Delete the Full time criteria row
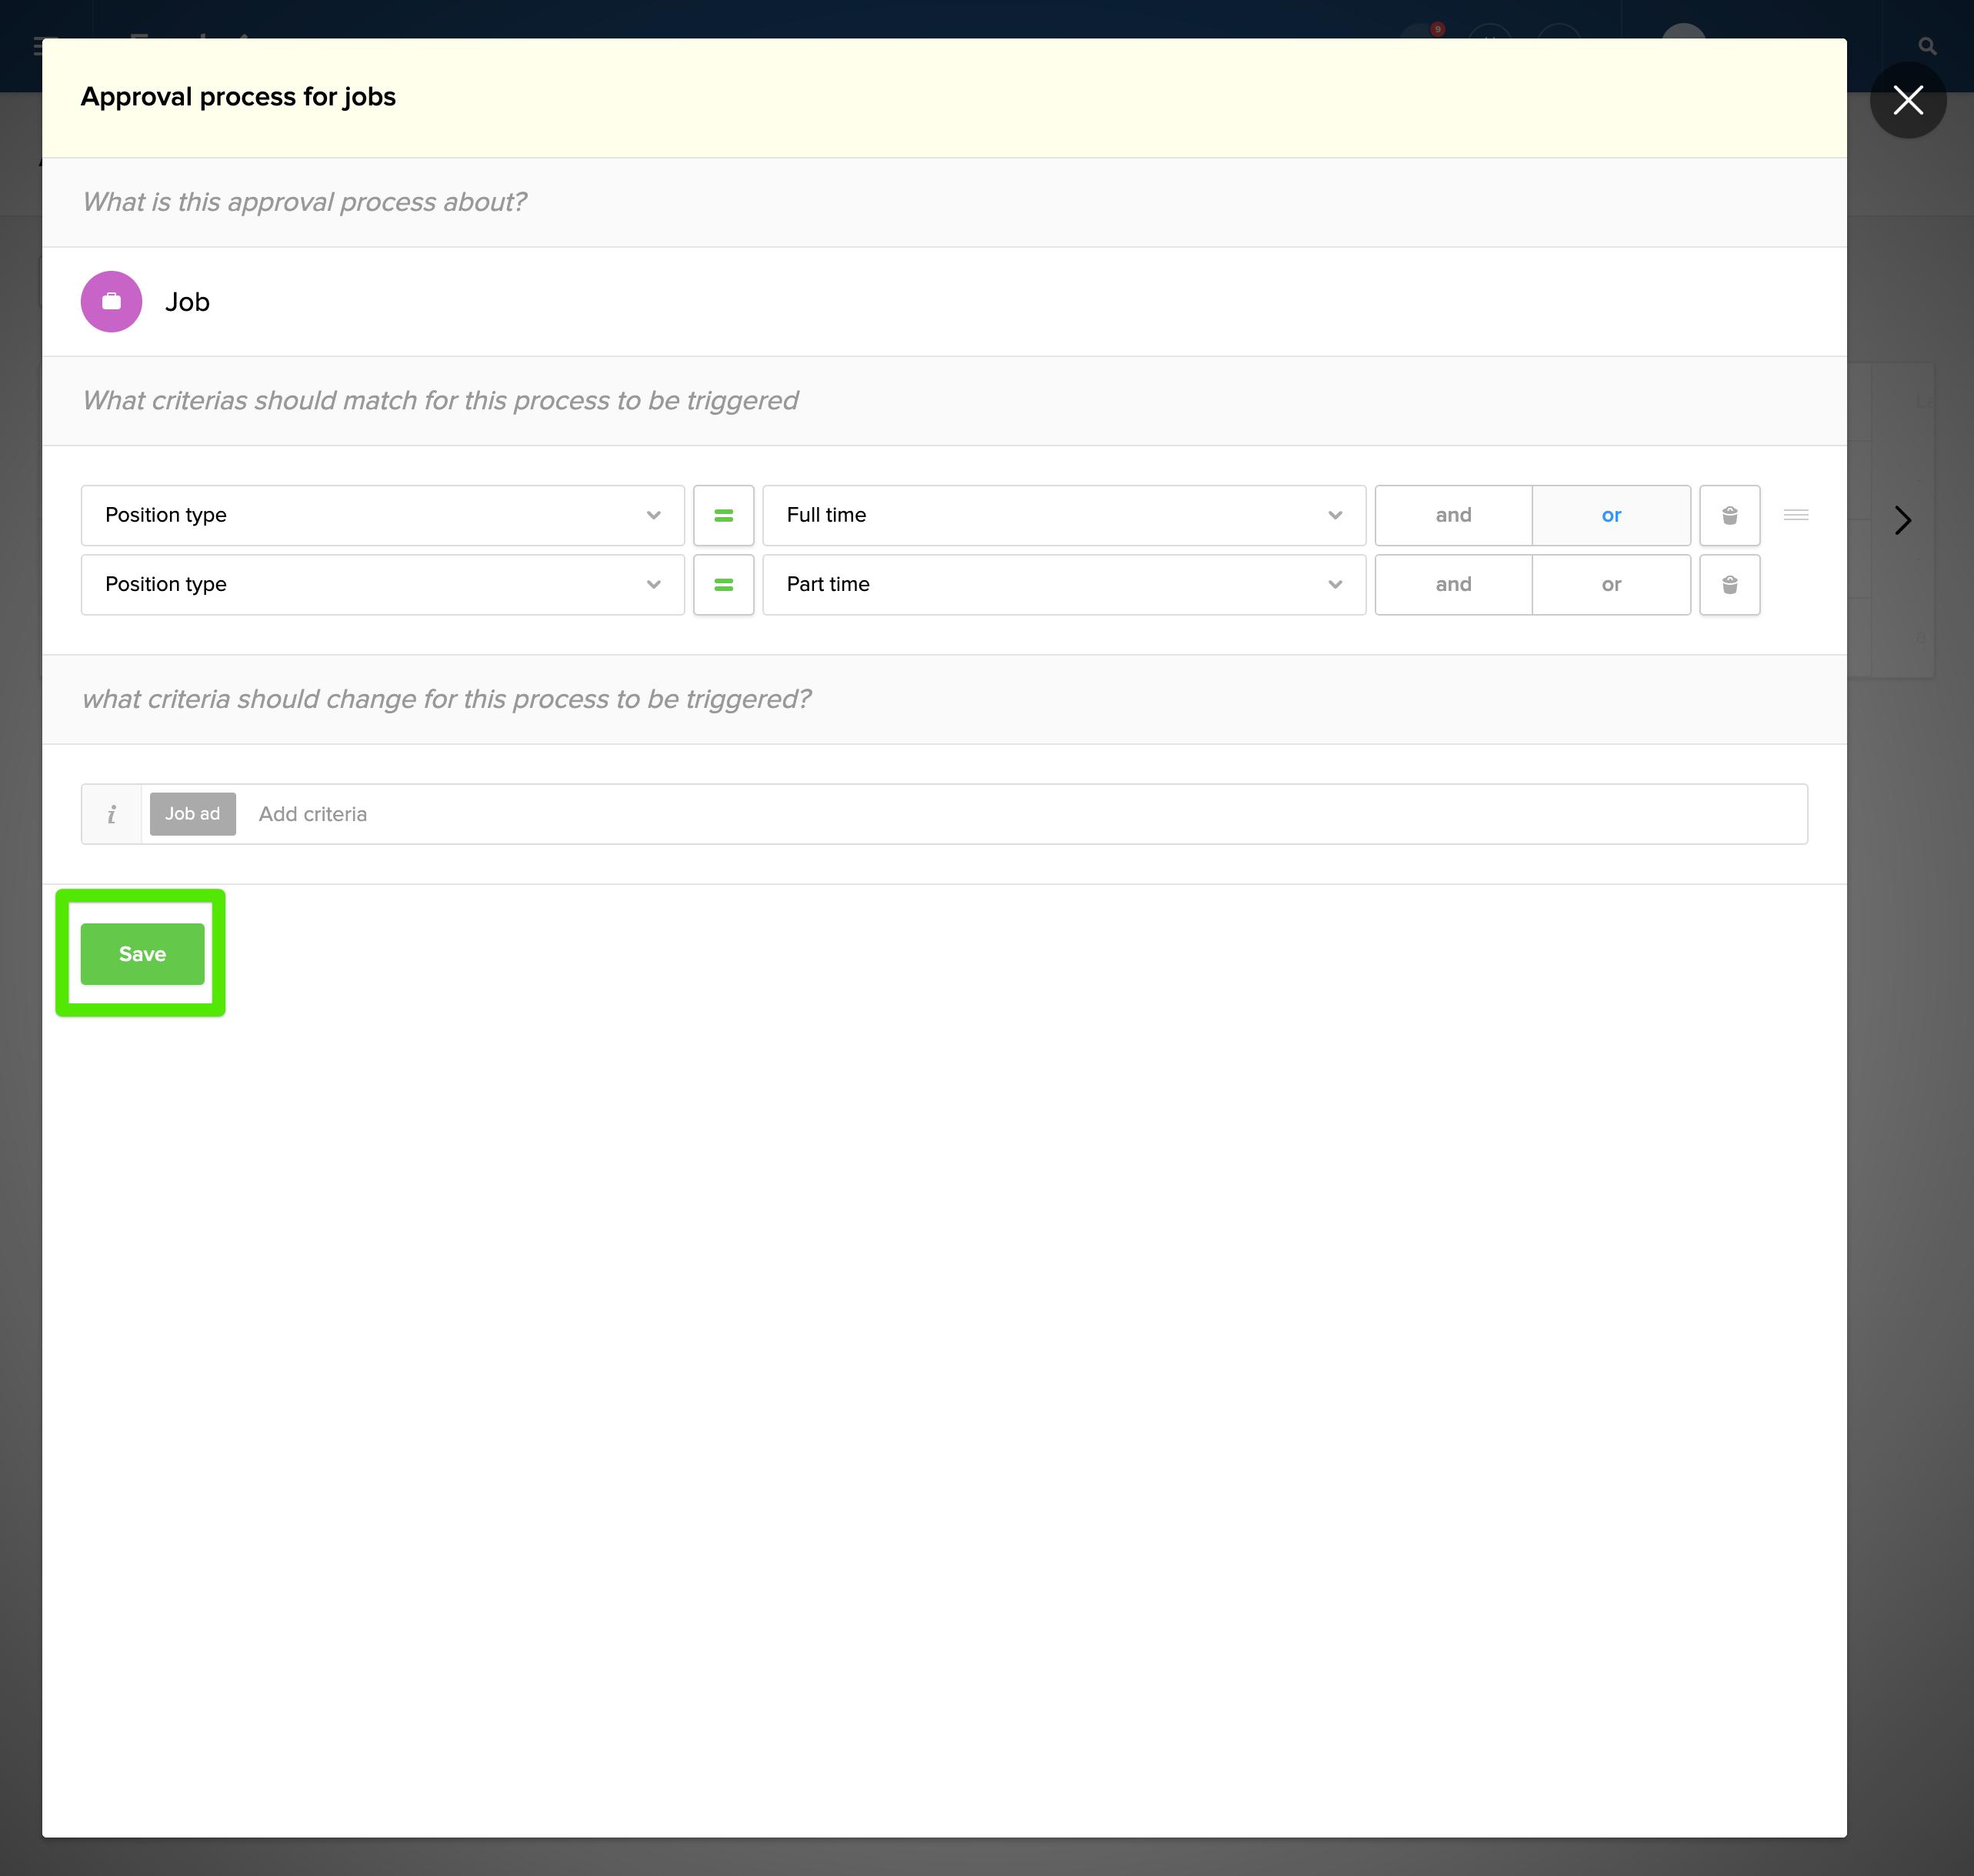 [x=1729, y=515]
